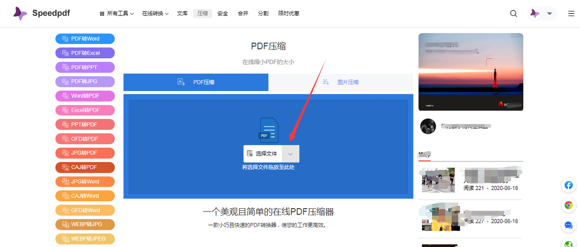Click WEBP转JPEG sidebar button
580x247 pixels.
[85, 239]
